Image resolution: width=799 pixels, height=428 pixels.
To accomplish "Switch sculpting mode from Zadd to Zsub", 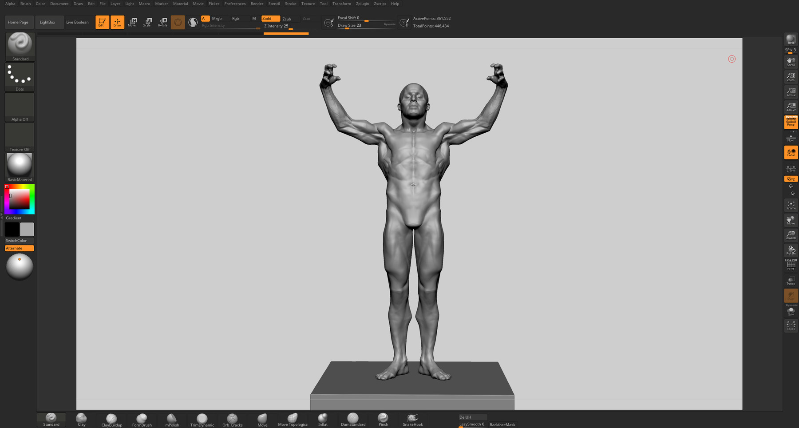I will click(x=286, y=19).
